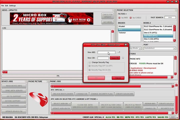Close the HTC One Mini Repair Imei dialog
This screenshot has height=120, width=180.
[x=126, y=45]
